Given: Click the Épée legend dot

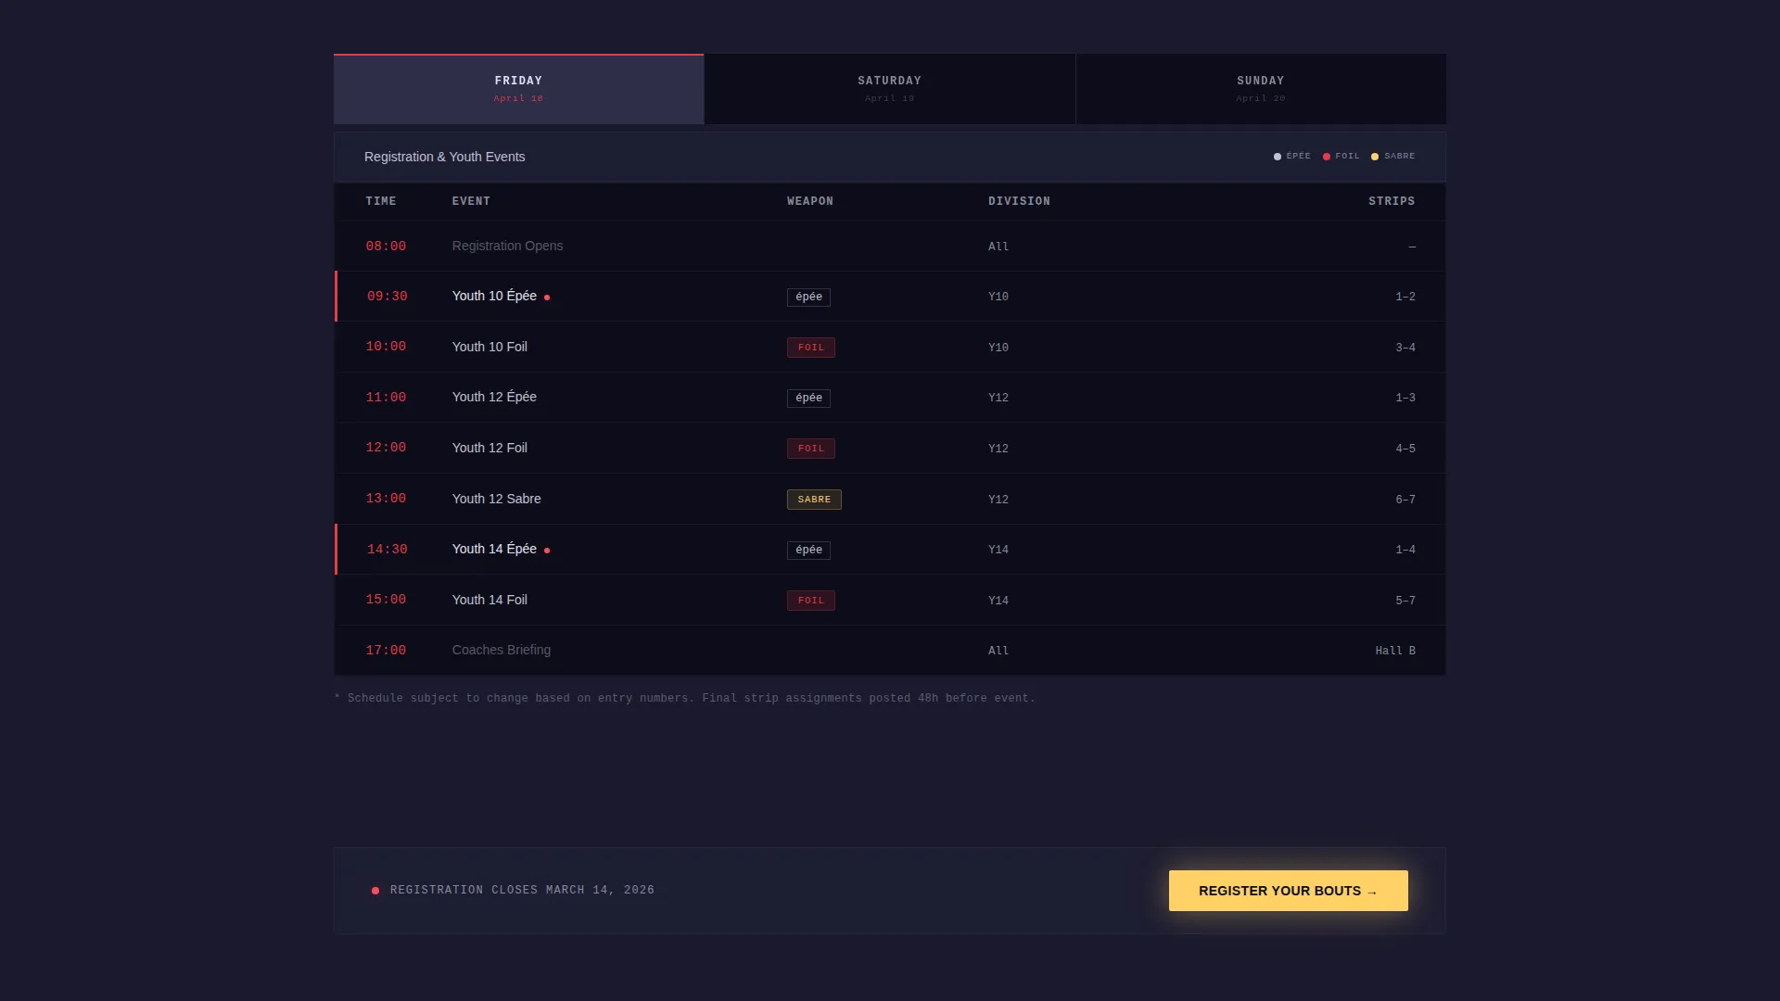Looking at the screenshot, I should coord(1278,157).
